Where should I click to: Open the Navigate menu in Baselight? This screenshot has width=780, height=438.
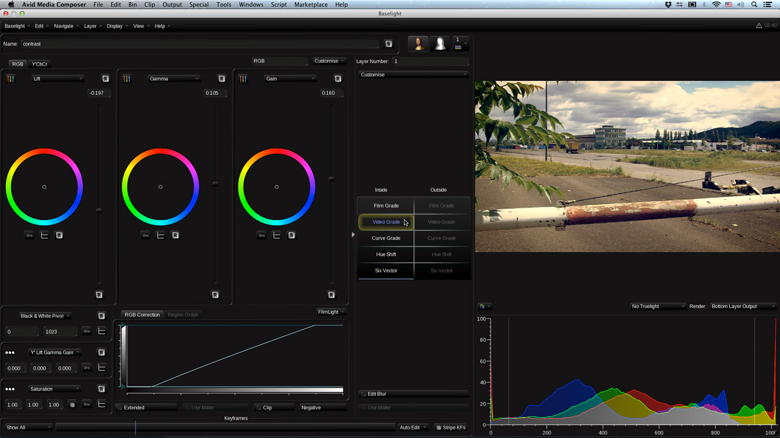click(63, 26)
